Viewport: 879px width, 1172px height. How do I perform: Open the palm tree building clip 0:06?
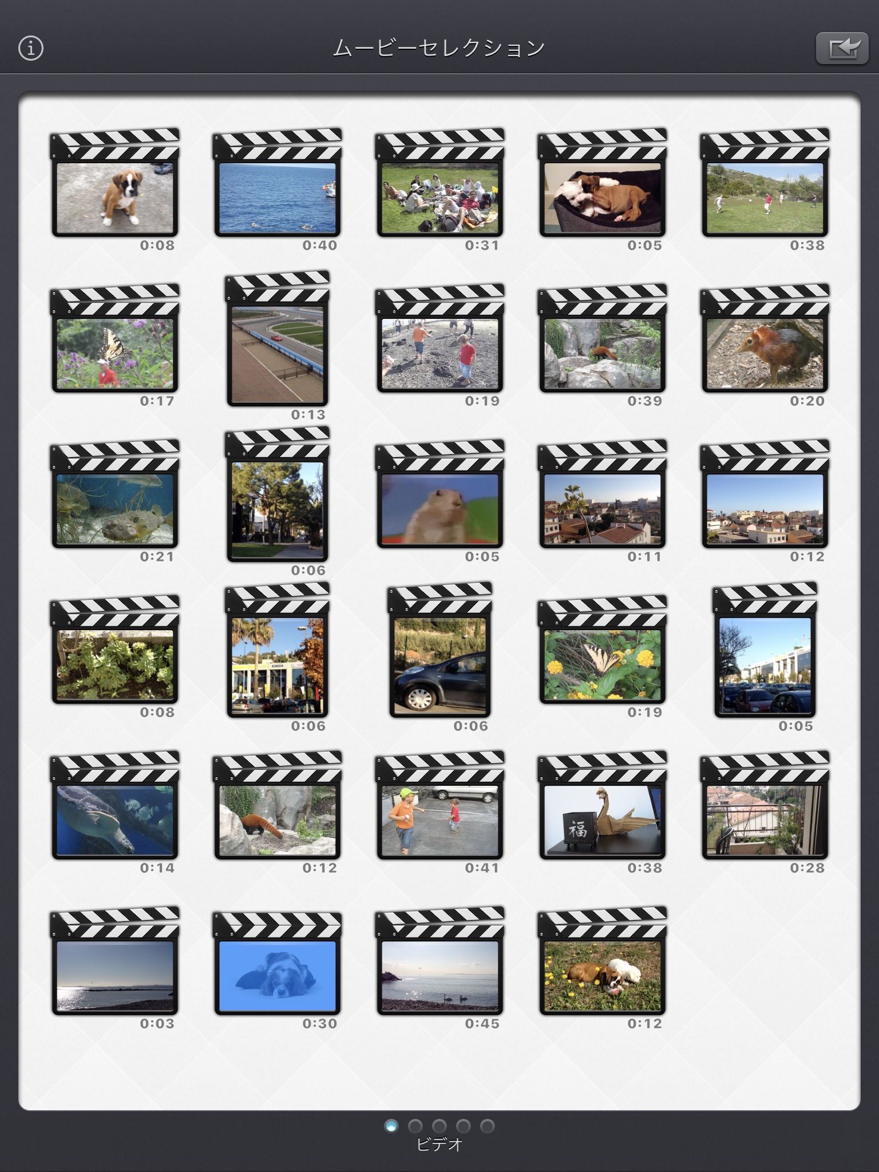pyautogui.click(x=278, y=650)
